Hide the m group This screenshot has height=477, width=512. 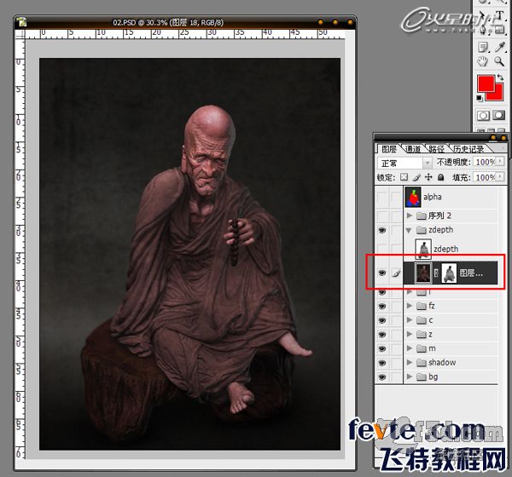(x=382, y=348)
